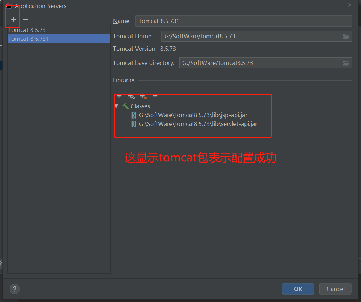Browse for Tomcat Home folder
This screenshot has width=361, height=302.
[x=346, y=36]
